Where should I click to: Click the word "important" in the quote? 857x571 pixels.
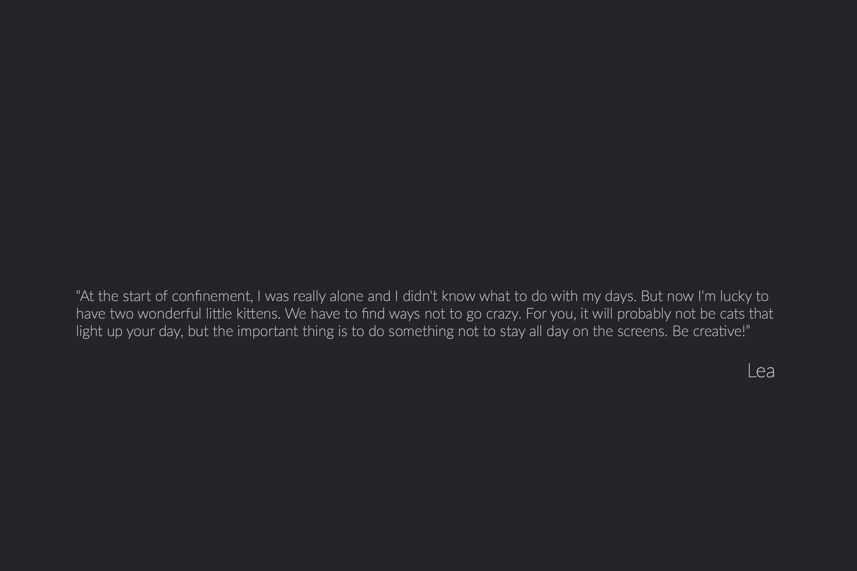click(x=267, y=331)
